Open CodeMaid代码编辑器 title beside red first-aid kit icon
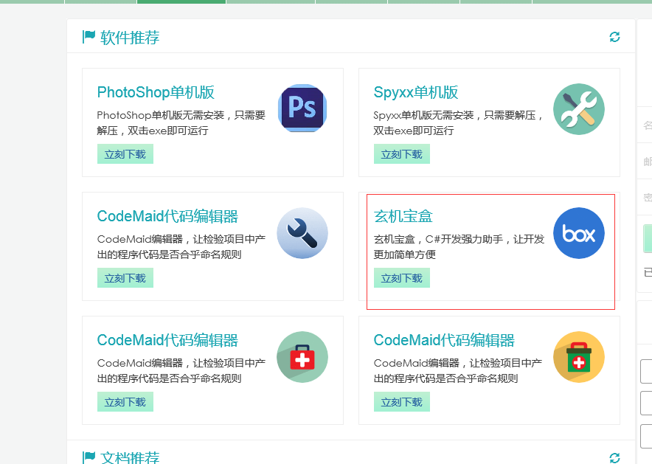Viewport: 652px width, 464px height. pos(167,340)
